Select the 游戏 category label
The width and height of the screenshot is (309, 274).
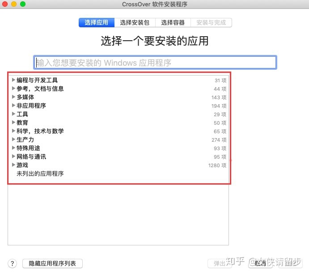[22, 165]
